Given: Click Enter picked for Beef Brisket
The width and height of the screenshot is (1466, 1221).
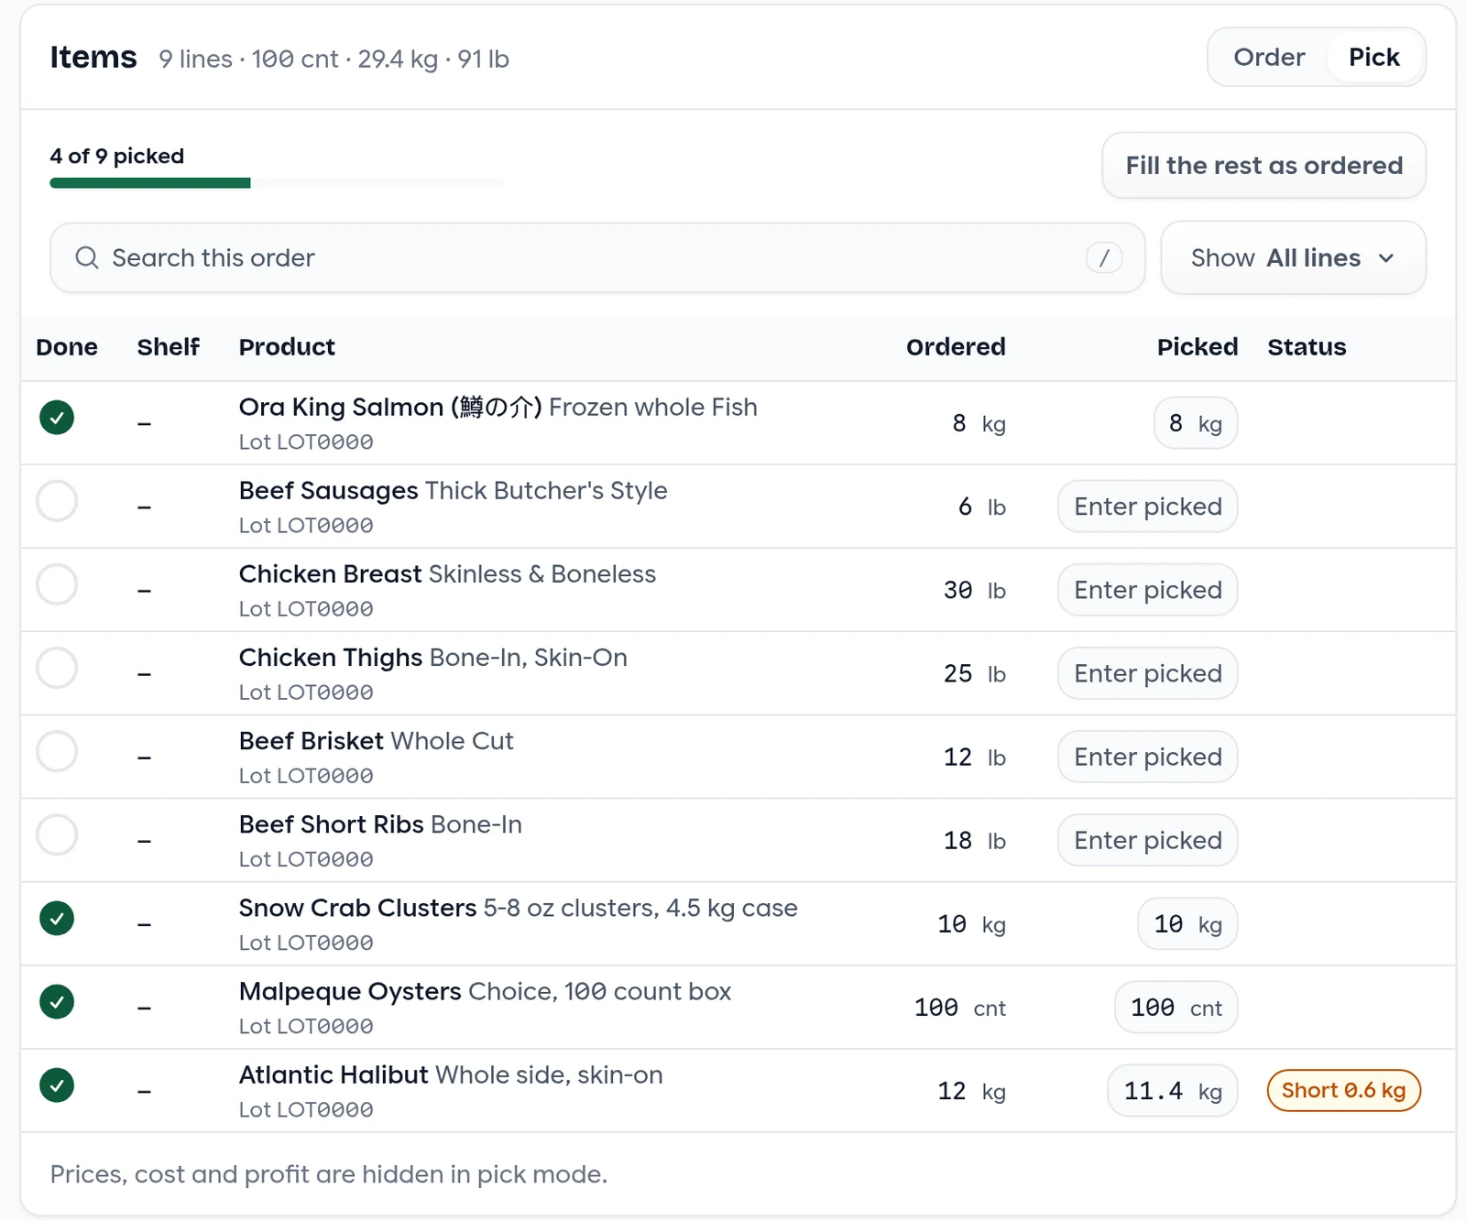Looking at the screenshot, I should [1147, 757].
